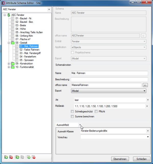This screenshot has width=153, height=164.
Task: Click the green S schema root icon
Action: [9, 15]
